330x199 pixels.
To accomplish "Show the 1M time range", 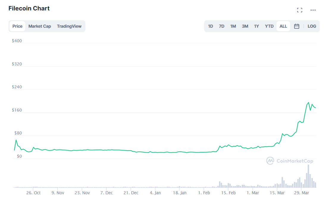I will 233,26.
